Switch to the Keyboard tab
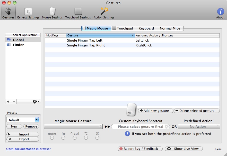The width and height of the screenshot is (227, 156). coord(146,28)
